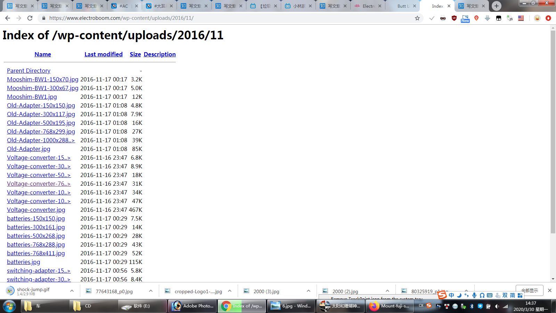
Task: Switch to Firefox Mount-fuji window
Action: (x=390, y=306)
